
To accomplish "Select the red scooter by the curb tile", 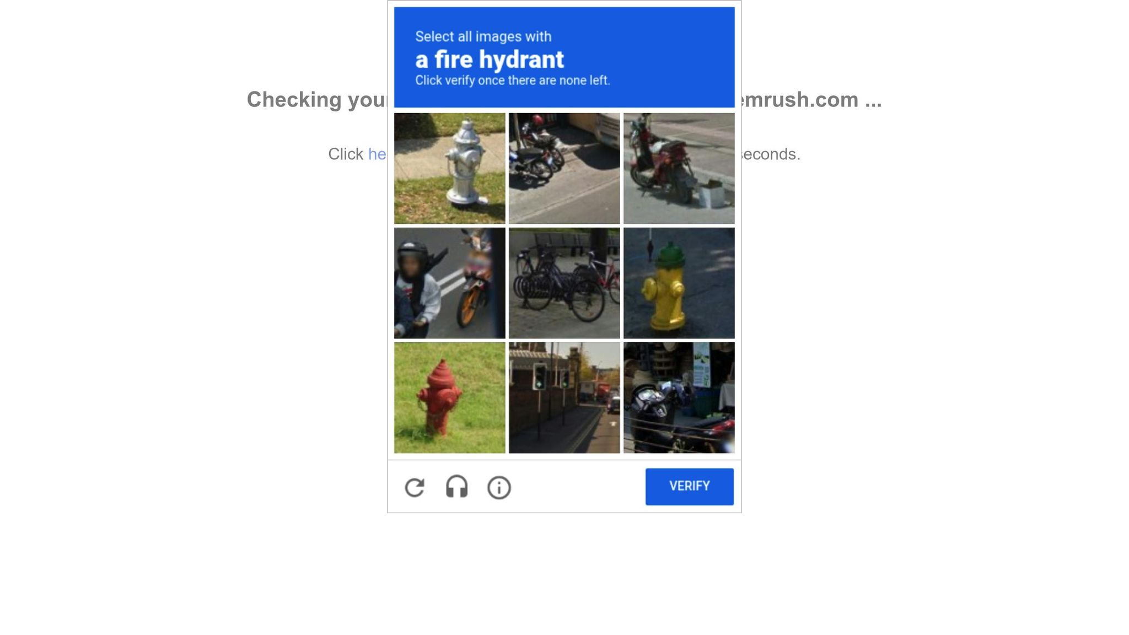I will point(679,168).
